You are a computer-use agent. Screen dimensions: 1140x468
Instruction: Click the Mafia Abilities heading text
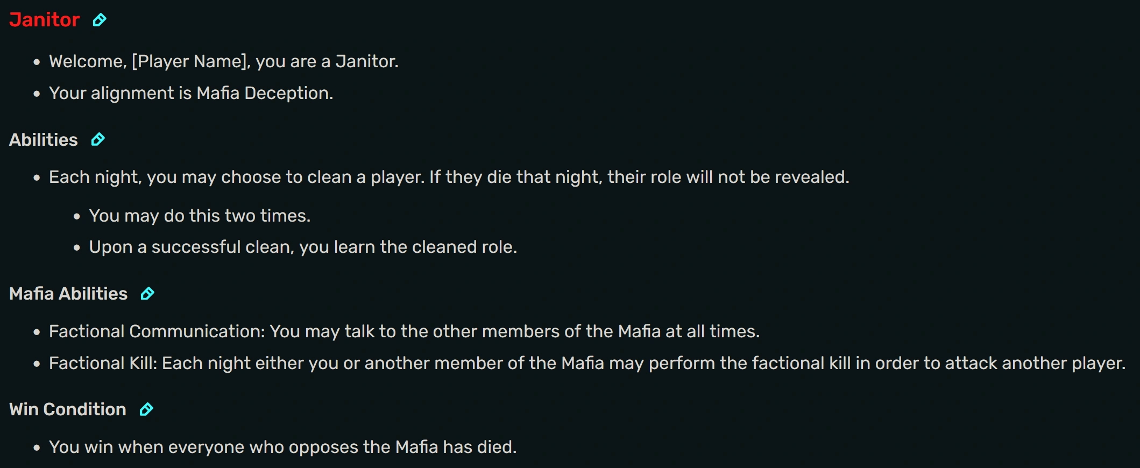click(68, 294)
